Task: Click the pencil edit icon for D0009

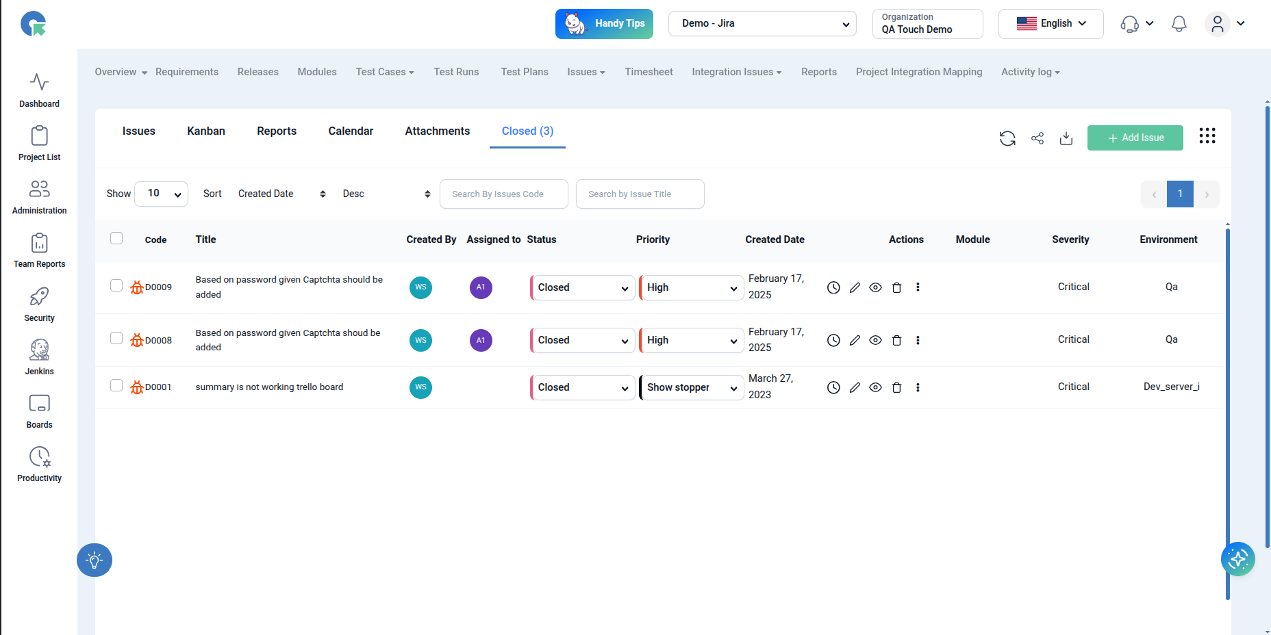Action: [855, 287]
